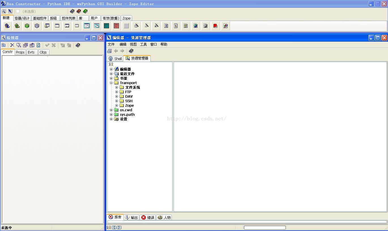Expand the os.cwd tree node
Screen dimensions: 388x231
click(111, 110)
